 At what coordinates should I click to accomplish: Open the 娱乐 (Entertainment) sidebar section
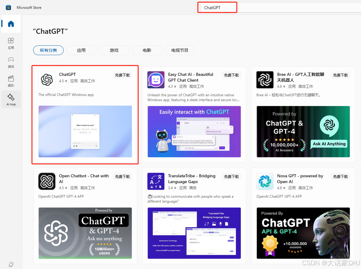[x=11, y=81]
